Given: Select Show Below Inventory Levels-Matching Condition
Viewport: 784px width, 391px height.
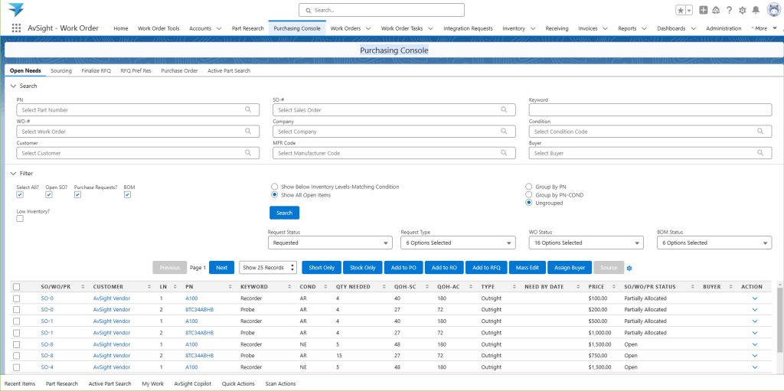Looking at the screenshot, I should pos(274,187).
